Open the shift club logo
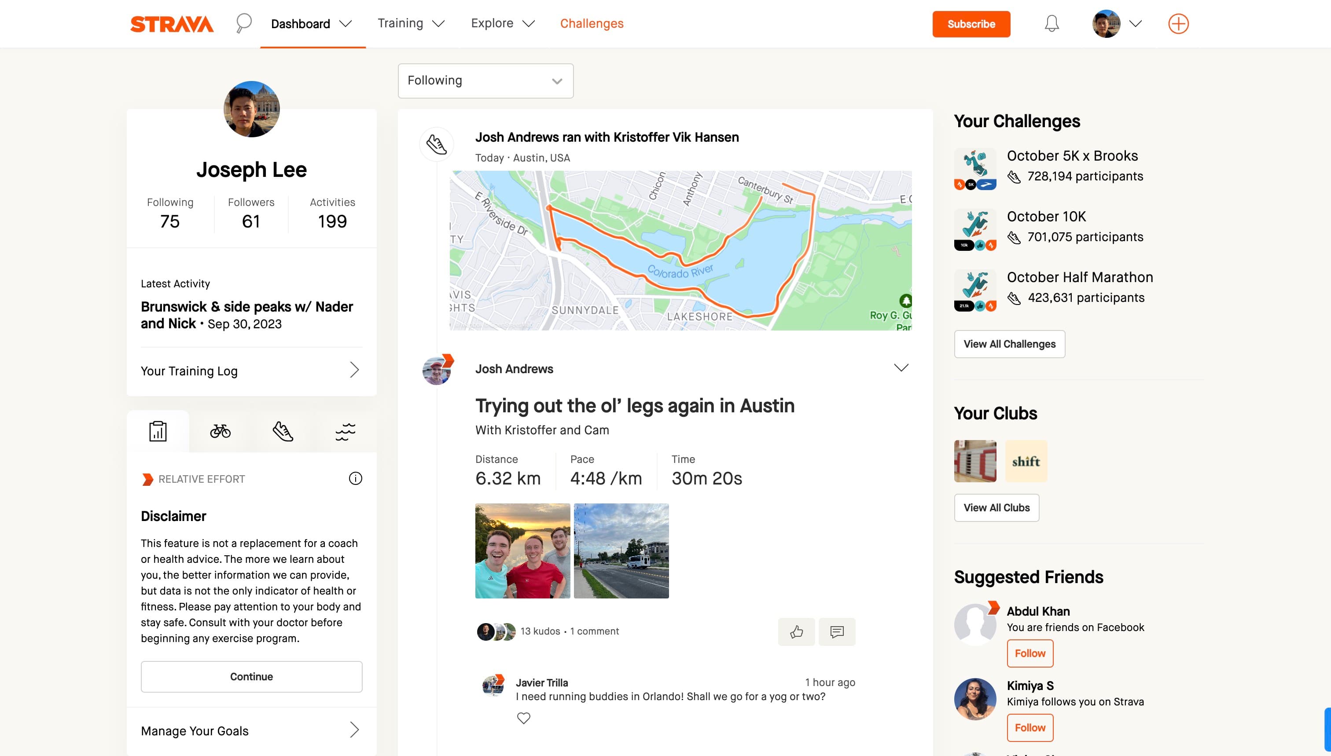Viewport: 1331px width, 756px height. click(1026, 461)
